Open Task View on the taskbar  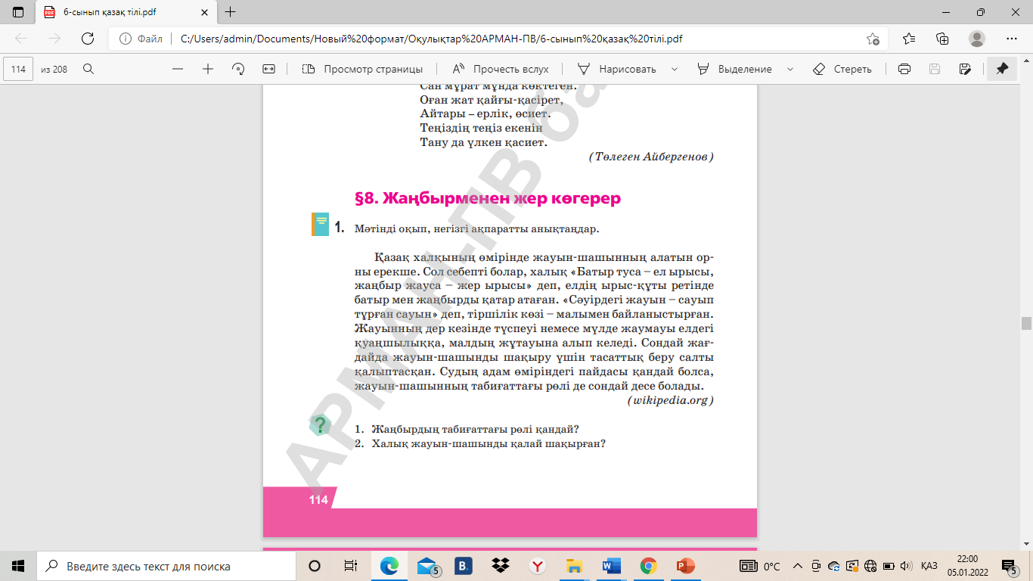pos(351,566)
